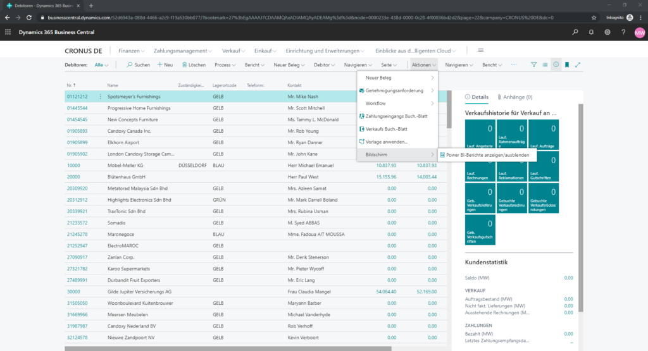Expand page to full view icon
Screen dimensions: 648x351
click(x=578, y=65)
